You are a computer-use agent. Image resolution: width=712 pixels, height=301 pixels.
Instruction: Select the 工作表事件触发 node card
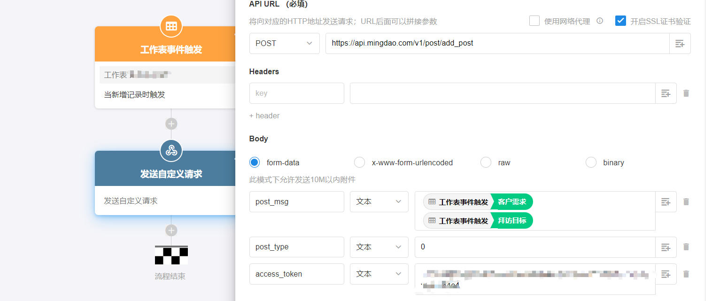[x=165, y=67]
